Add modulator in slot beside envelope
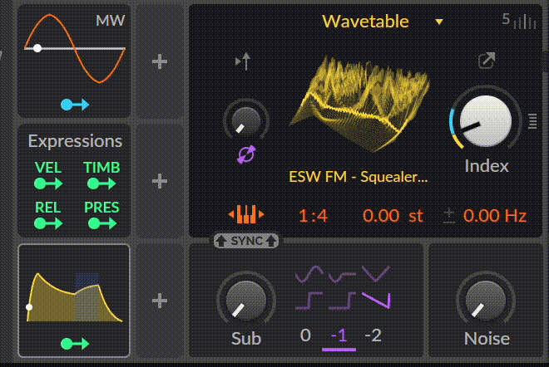Screen dimensions: 549x367 (160, 301)
